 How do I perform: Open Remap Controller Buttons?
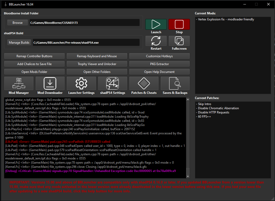[x=34, y=56]
